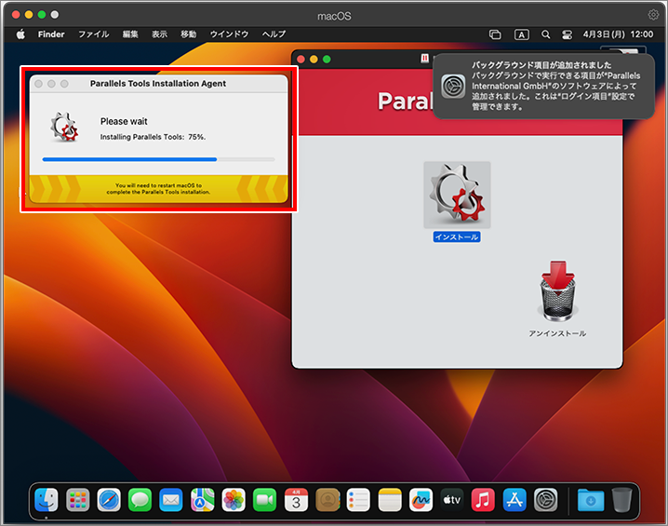This screenshot has width=668, height=526.
Task: Click the uninstall trash can icon
Action: tap(557, 291)
